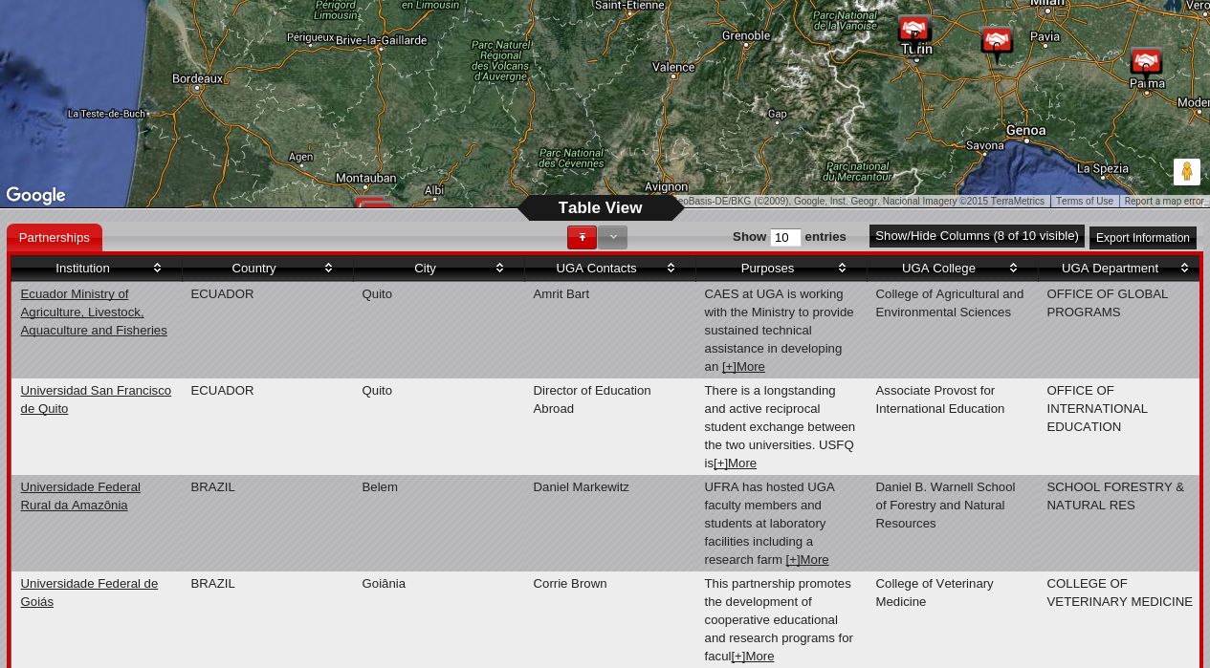Screen dimensions: 1210x668
Task: Click the Grenoble label on the map
Action: click(746, 35)
